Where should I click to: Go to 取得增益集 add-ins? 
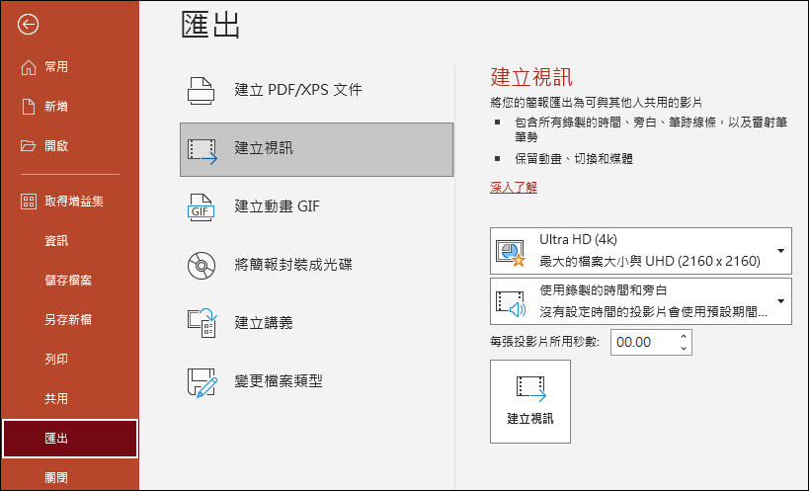[73, 202]
